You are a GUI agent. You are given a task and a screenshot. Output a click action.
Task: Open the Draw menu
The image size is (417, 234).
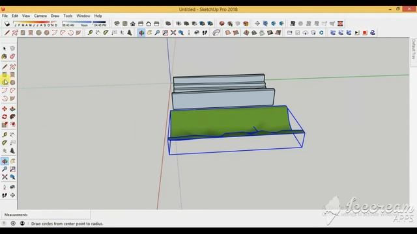55,16
